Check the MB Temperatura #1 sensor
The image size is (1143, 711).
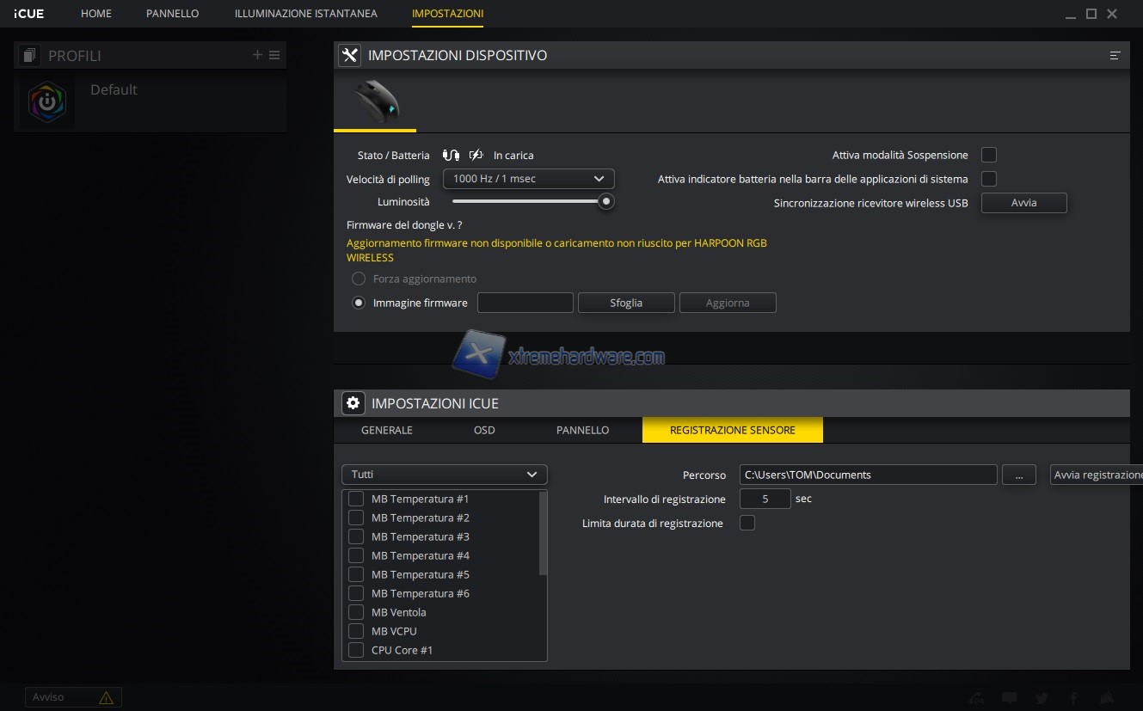[x=356, y=499]
